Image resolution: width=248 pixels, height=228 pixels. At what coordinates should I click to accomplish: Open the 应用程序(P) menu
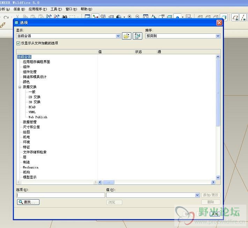pyautogui.click(x=38, y=9)
